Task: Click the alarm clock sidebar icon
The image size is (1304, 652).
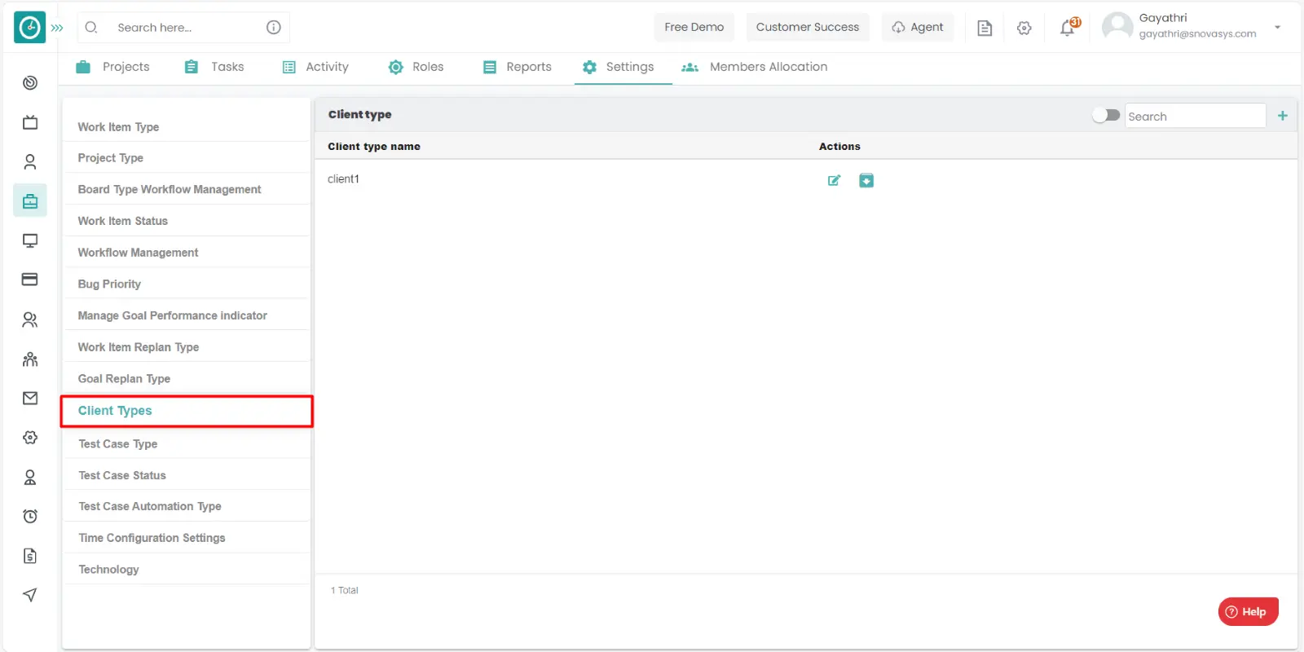Action: pyautogui.click(x=30, y=516)
